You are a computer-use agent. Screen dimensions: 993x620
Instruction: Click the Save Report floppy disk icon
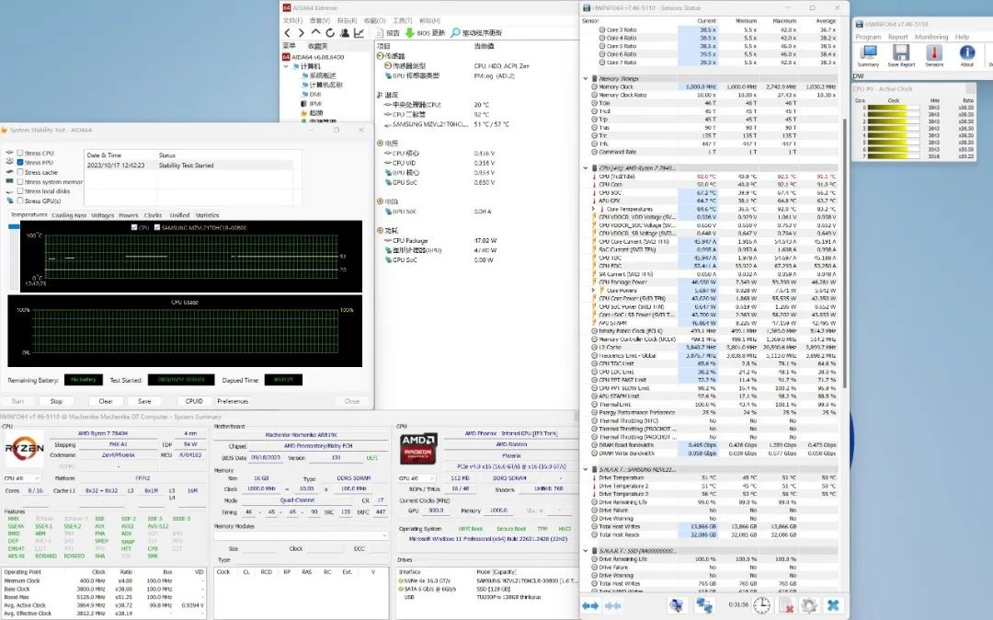(901, 53)
